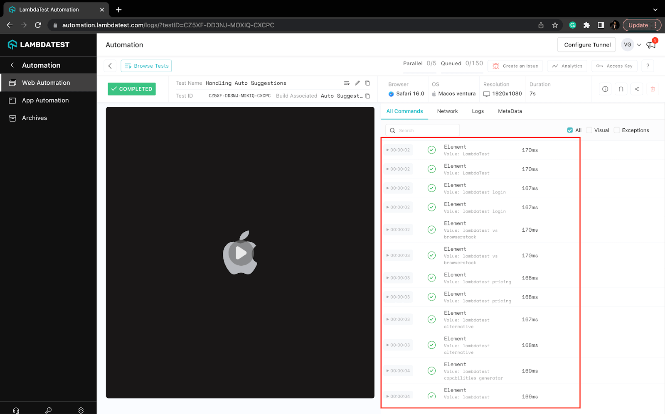Viewport: 665px width, 414px height.
Task: Click the Browse Tests button
Action: (146, 66)
